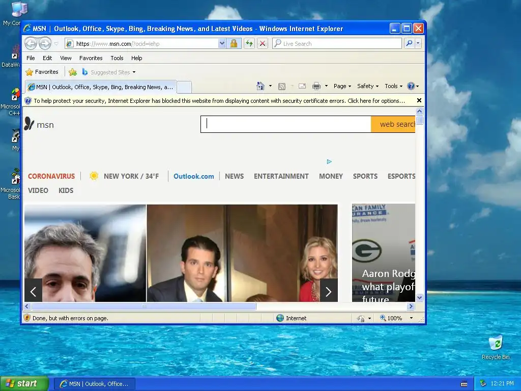Image resolution: width=521 pixels, height=391 pixels.
Task: Open the zoom level 100% dropdown
Action: point(411,318)
